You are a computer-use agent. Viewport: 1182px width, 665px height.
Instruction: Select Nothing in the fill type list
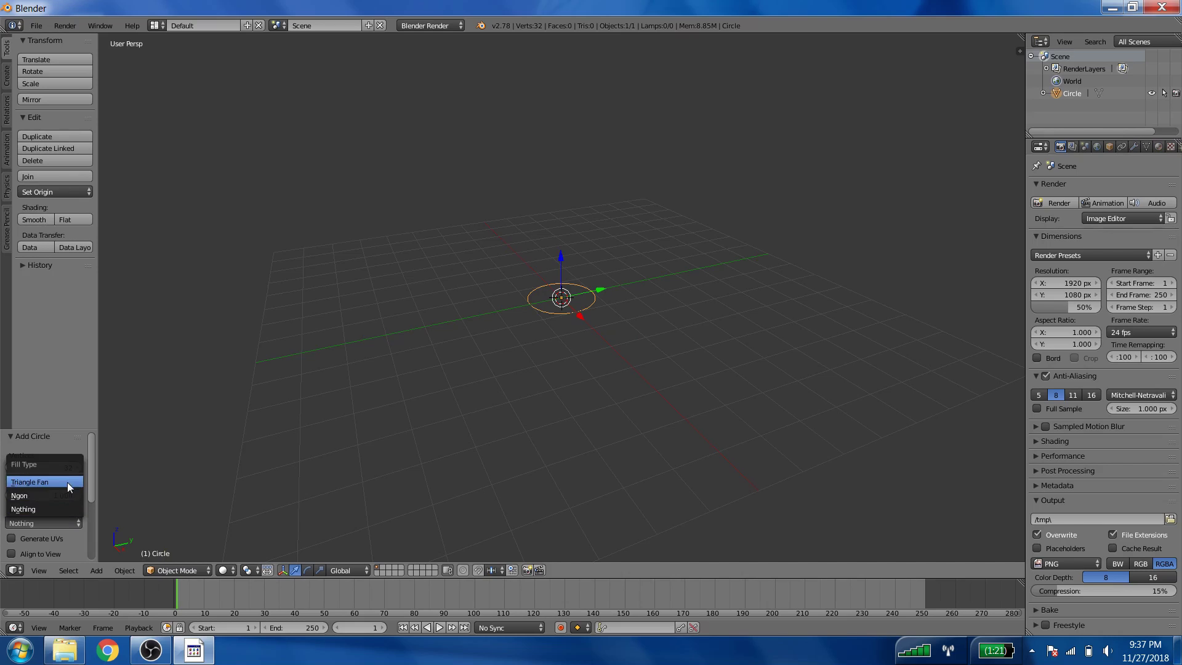click(x=44, y=509)
